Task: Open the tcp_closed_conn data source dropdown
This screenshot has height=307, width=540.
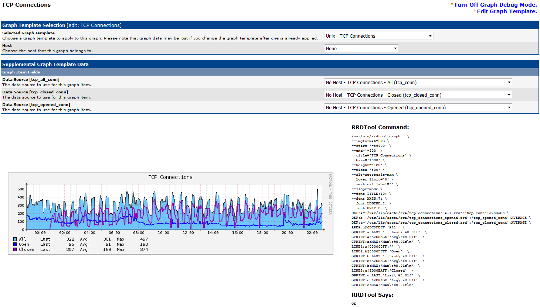Action: point(418,95)
